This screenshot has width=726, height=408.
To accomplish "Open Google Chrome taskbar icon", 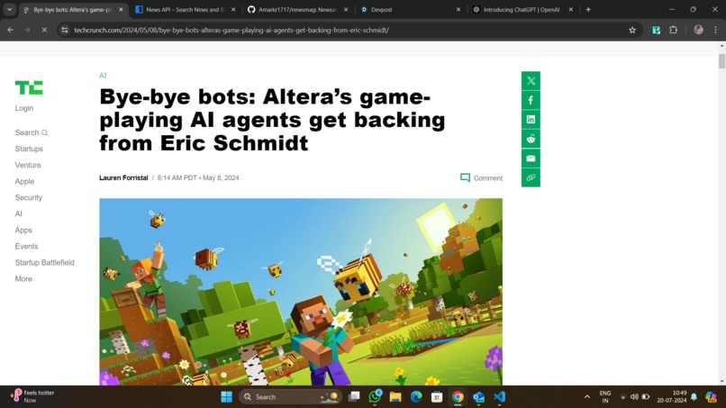I will coord(458,396).
